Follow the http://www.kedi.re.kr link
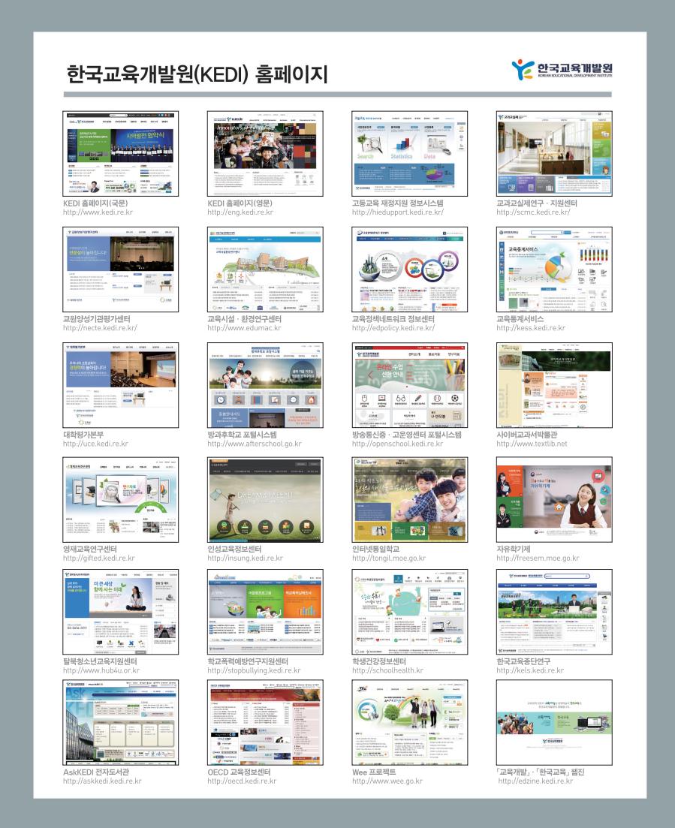Viewport: 675px width, 828px height. [x=98, y=212]
